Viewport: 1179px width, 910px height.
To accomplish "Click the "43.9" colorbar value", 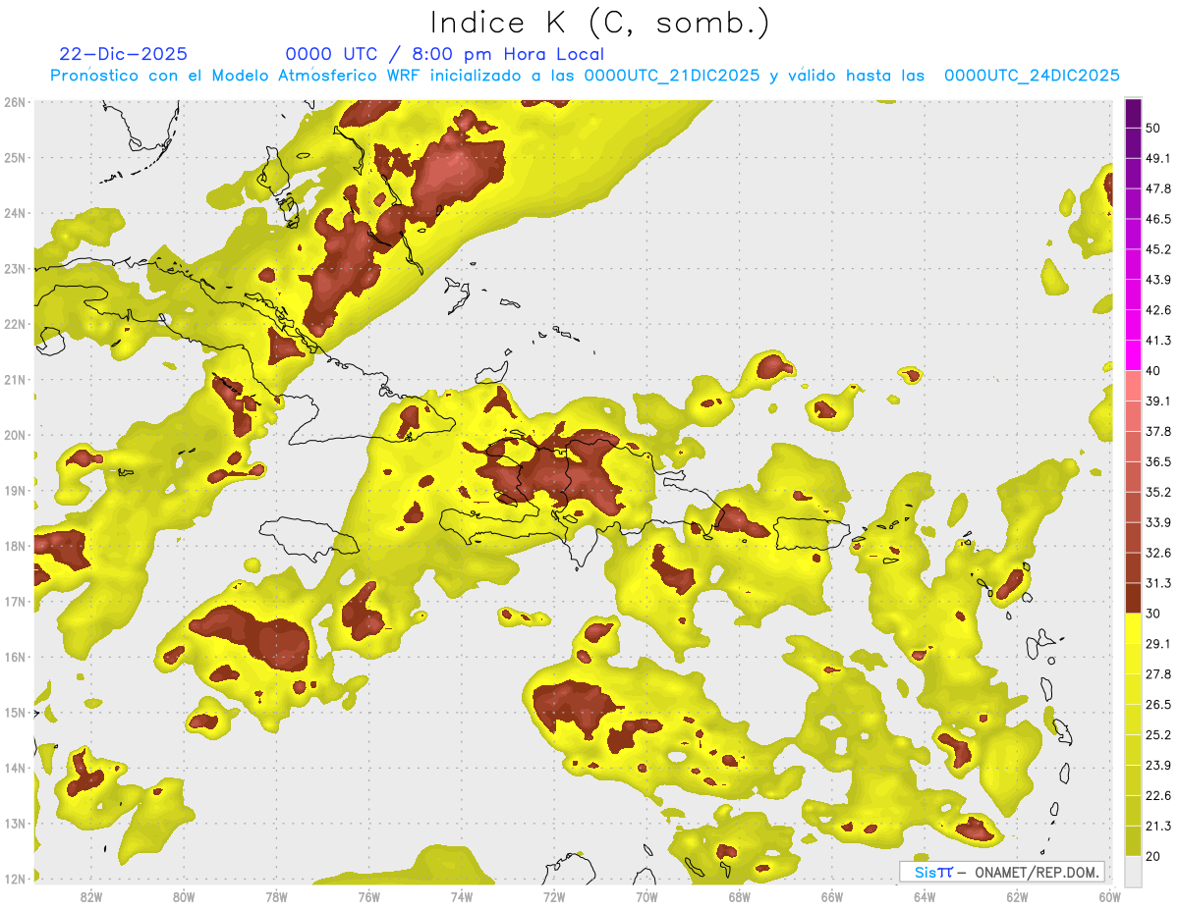I will (1157, 280).
